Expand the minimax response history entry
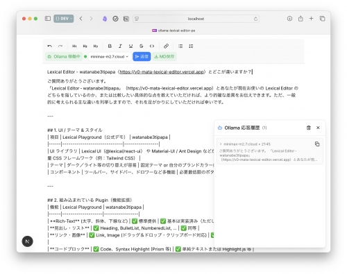347x274 pixels. click(x=221, y=144)
